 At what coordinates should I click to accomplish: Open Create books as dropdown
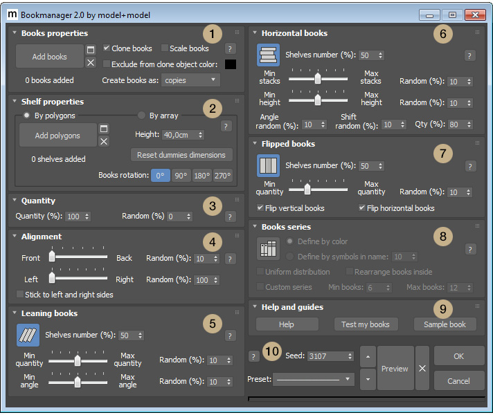tap(190, 80)
